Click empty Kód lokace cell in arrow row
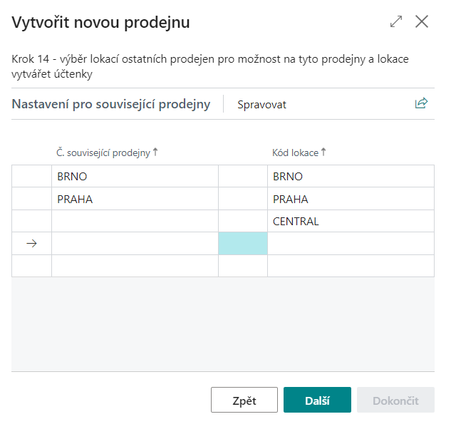 click(351, 244)
